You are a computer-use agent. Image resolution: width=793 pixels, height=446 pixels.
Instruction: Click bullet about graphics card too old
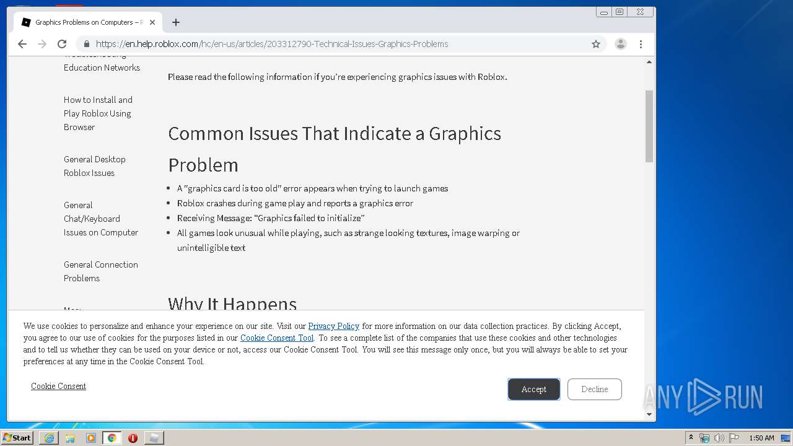[312, 188]
